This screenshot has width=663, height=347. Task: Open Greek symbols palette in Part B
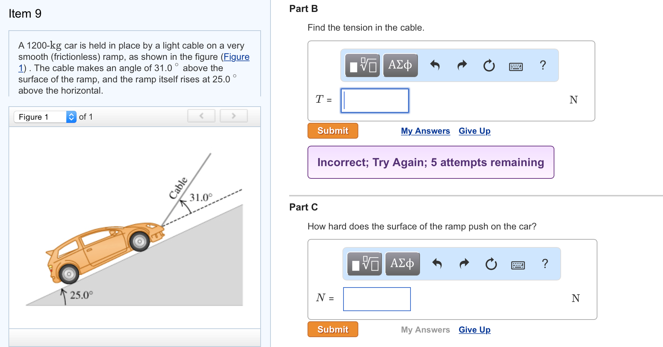coord(400,65)
